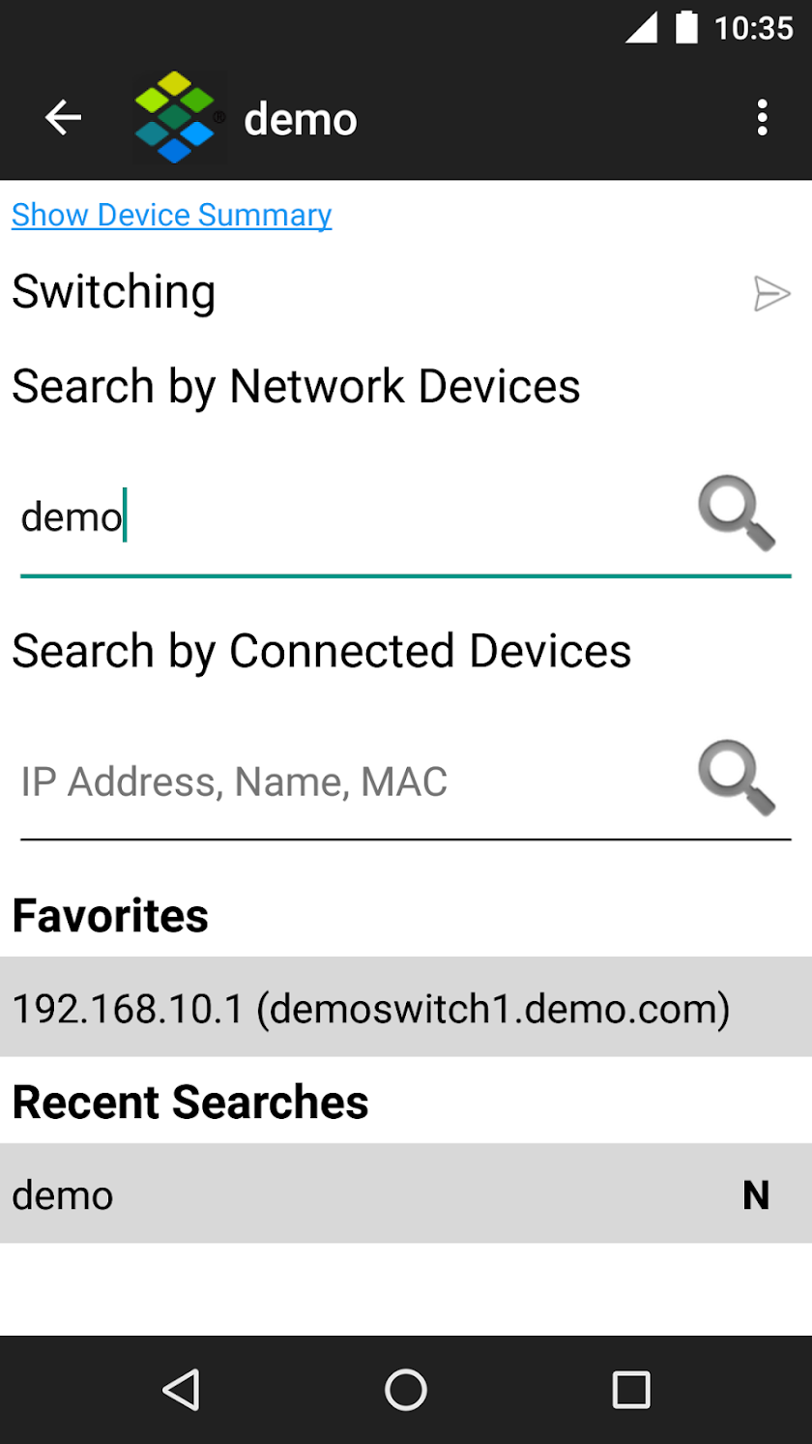The image size is (812, 1444).
Task: Go back using the toolbar arrow
Action: 63,118
